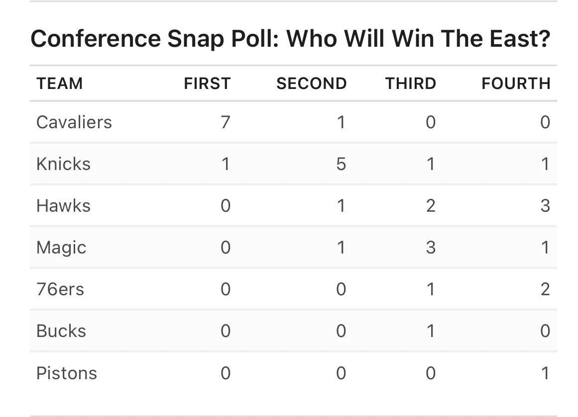Click Cavaliers first-place vote count 7
Screen dimensions: 578x417
click(226, 122)
